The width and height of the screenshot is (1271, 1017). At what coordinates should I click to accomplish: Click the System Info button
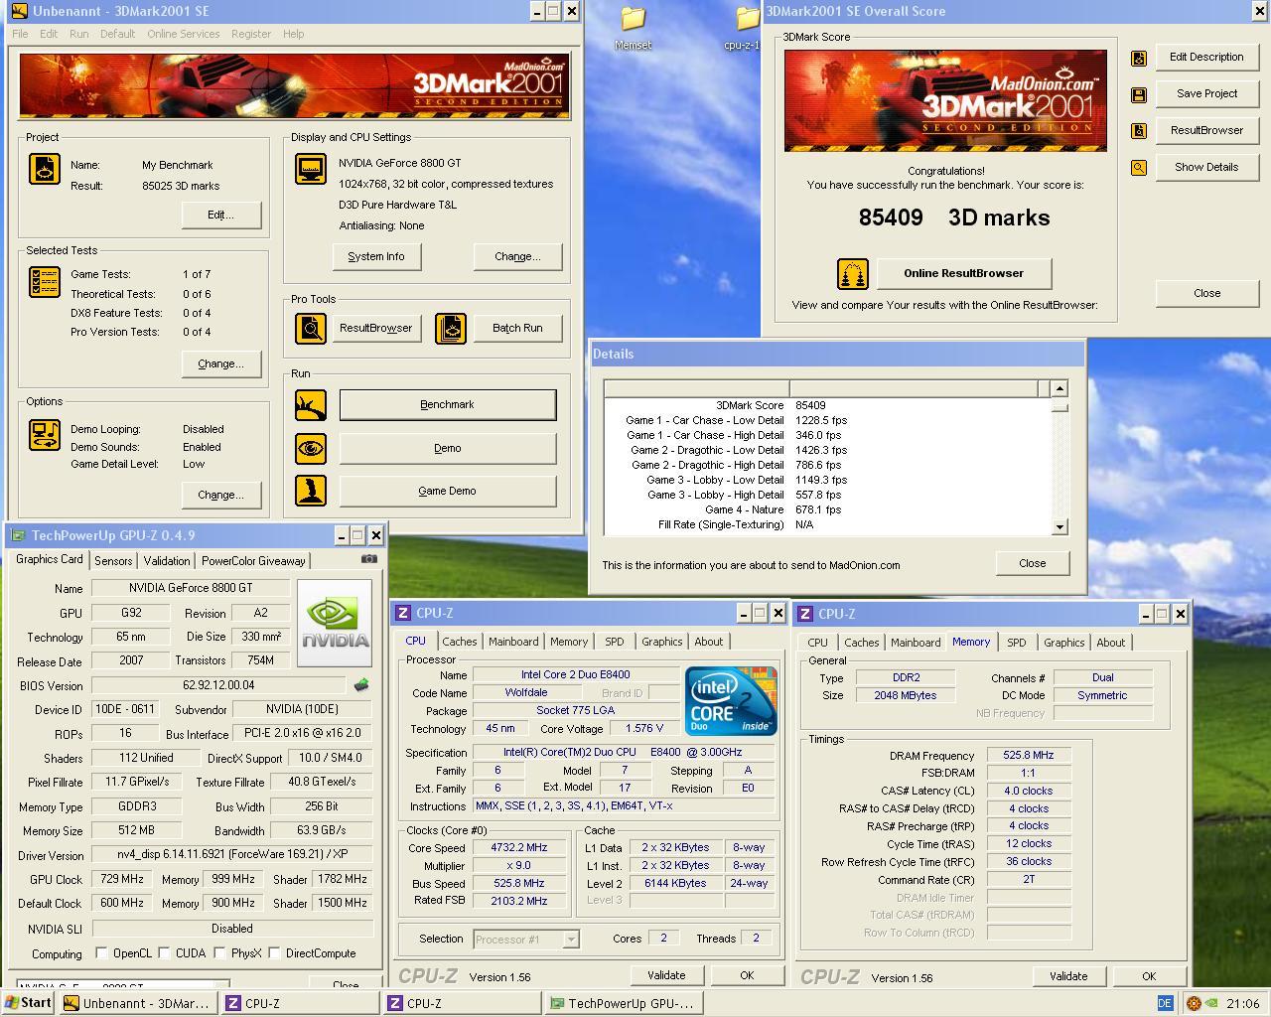tap(376, 256)
